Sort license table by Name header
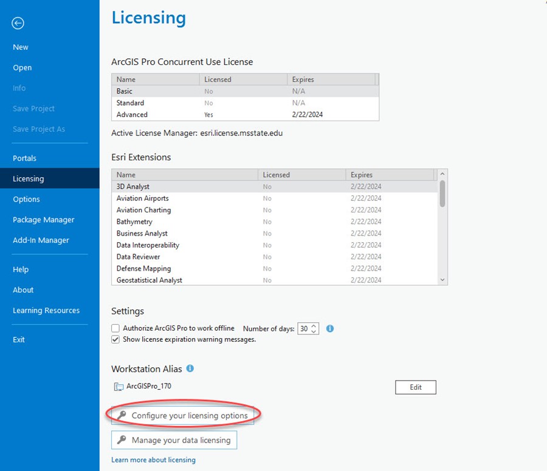Image resolution: width=547 pixels, height=471 pixels. [156, 80]
